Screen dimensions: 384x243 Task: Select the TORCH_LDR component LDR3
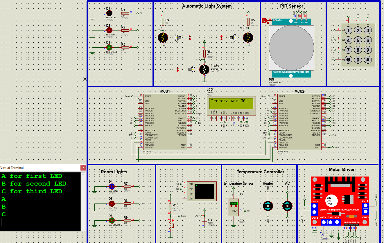click(x=204, y=69)
